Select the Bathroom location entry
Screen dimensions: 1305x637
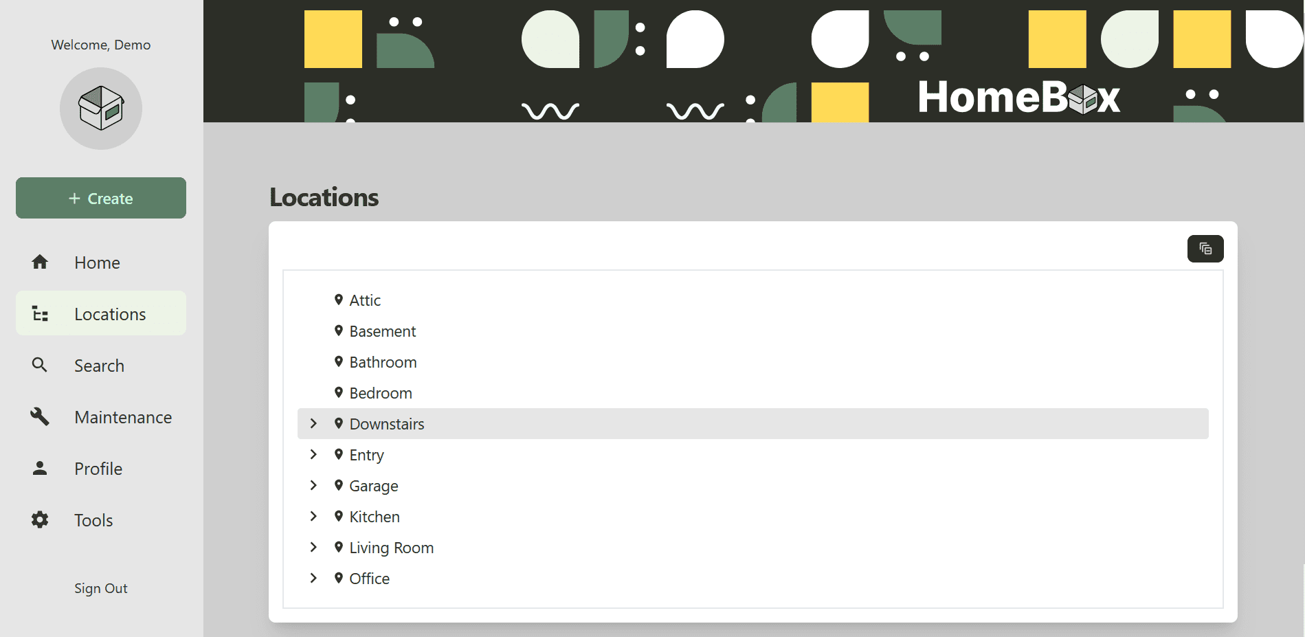[x=383, y=362]
